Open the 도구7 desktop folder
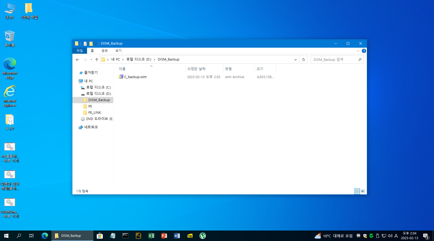434x241 pixels. 10,122
